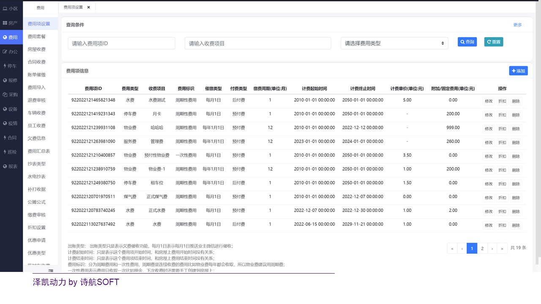Click 折扣 for the 正式煤气费 row
This screenshot has width=541, height=304.
(x=502, y=198)
